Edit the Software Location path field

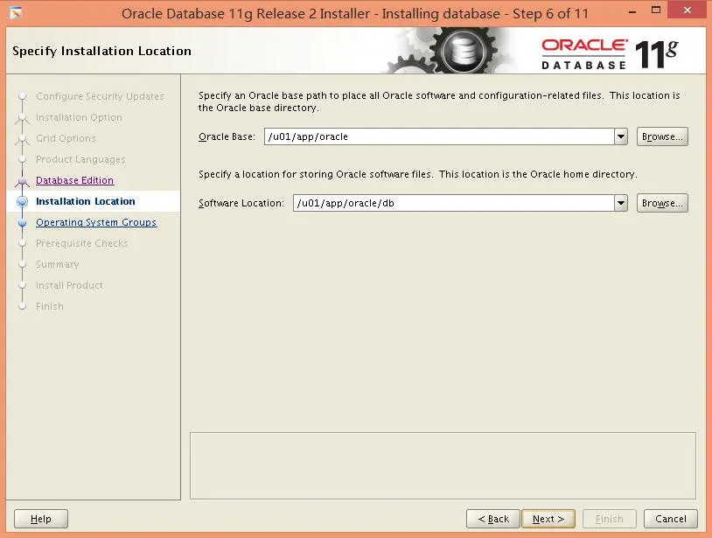(454, 203)
